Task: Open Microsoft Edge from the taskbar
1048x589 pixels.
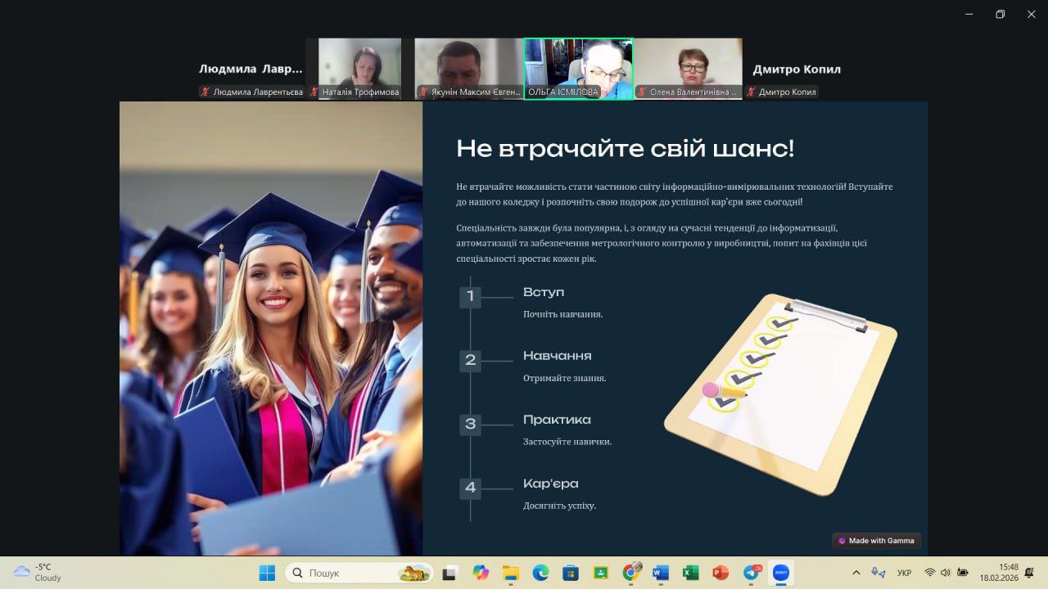Action: tap(540, 573)
